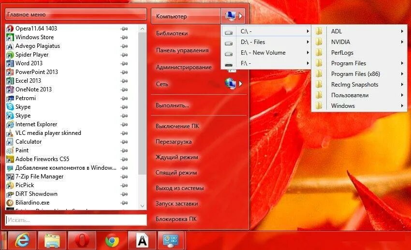
Task: Click Выключение ПК to shut down
Action: (x=177, y=126)
